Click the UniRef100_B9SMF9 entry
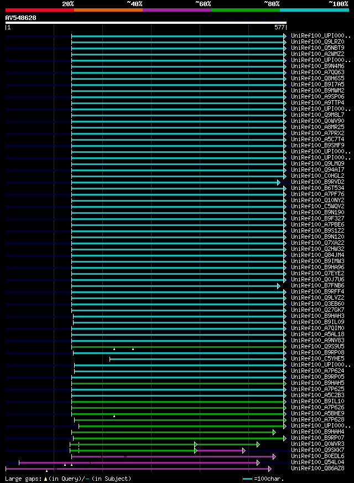 point(317,145)
